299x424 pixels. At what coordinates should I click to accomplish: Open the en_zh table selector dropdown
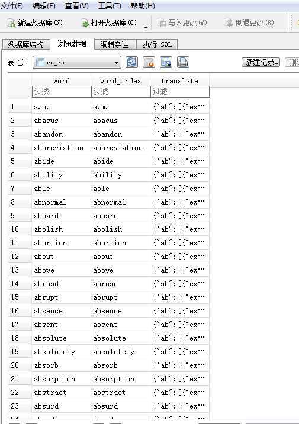pyautogui.click(x=76, y=63)
